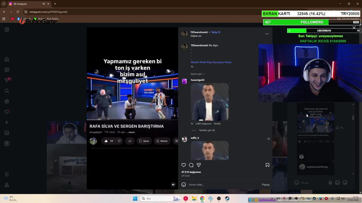
Task: Open the Meta apps icon at sidebar bottom
Action: 7,185
